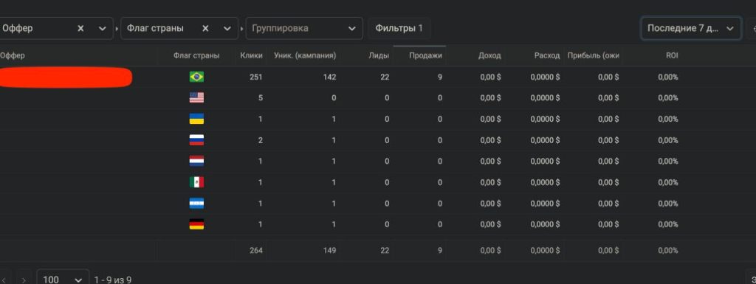The image size is (756, 284).
Task: Open the Последние 7 дней date range dropdown
Action: click(x=691, y=28)
